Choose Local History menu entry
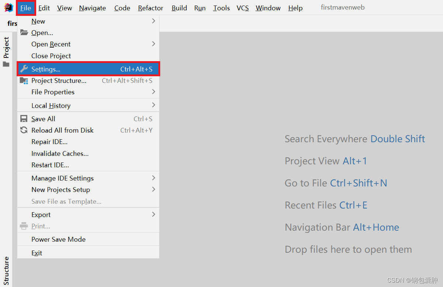The image size is (443, 287). coord(88,105)
